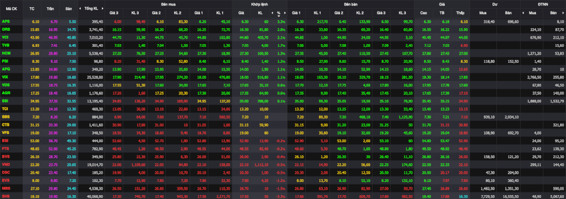Sort by the Mã CK column header

[x=11, y=8]
